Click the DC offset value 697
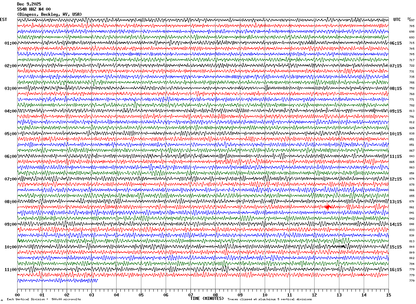 (412, 21)
